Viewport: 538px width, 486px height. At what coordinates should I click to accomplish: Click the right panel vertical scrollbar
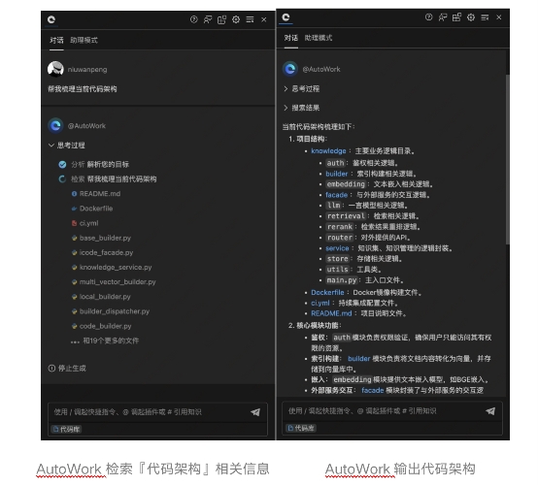(507, 159)
